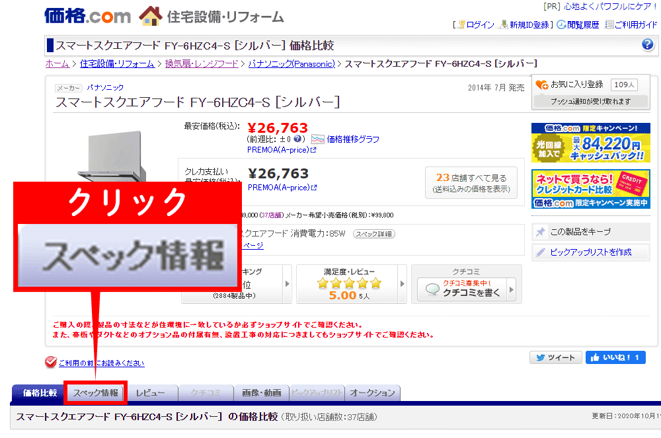Expand the ranking panel arrow

[288, 284]
